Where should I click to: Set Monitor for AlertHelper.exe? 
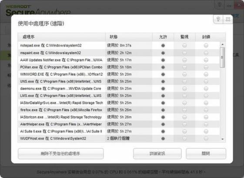(x=184, y=124)
